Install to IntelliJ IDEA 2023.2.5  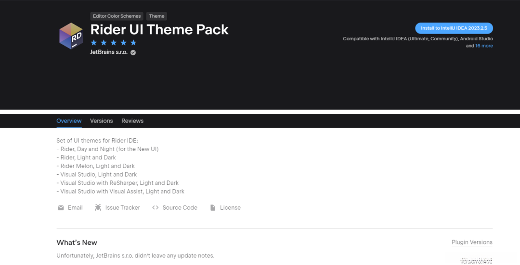[454, 28]
